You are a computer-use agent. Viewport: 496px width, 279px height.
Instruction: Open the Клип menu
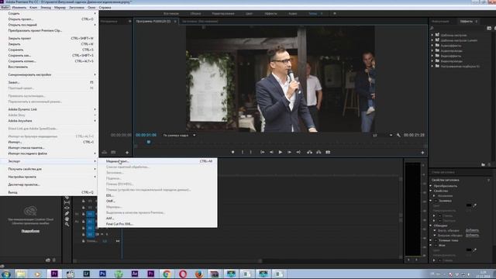pos(33,7)
